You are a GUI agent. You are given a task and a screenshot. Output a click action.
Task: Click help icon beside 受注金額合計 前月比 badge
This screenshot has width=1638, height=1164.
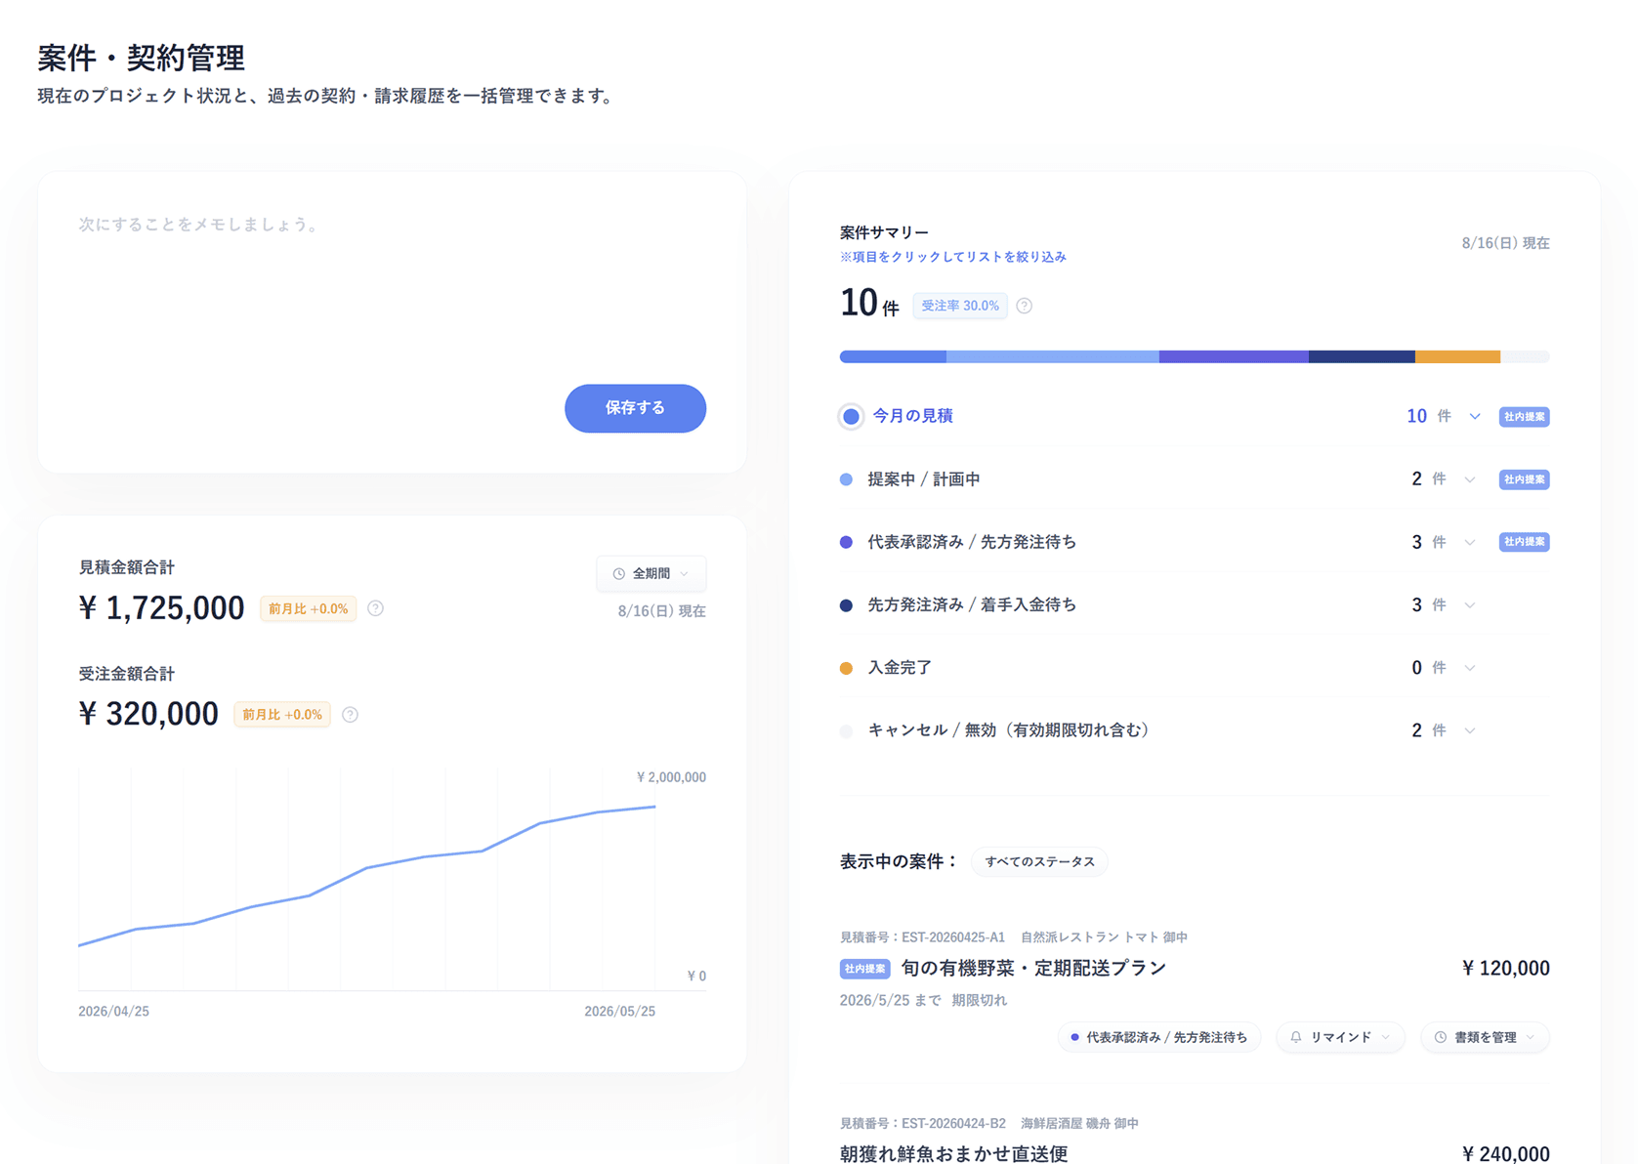tap(350, 715)
